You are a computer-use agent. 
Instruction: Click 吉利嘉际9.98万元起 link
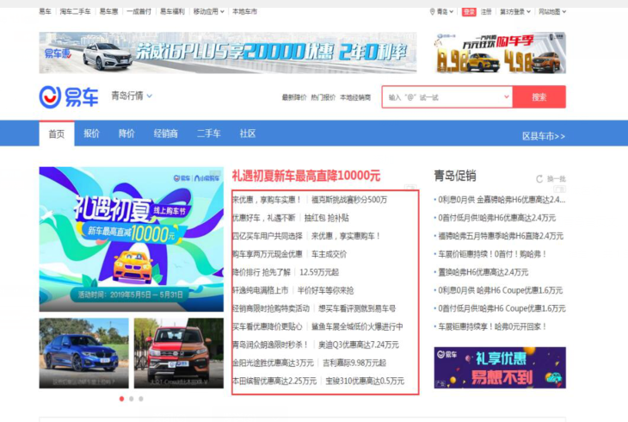coord(354,363)
